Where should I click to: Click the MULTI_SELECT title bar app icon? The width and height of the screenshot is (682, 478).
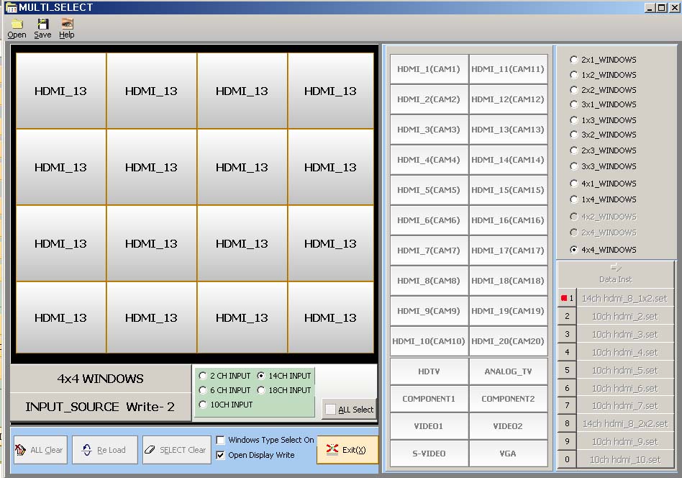(11, 7)
